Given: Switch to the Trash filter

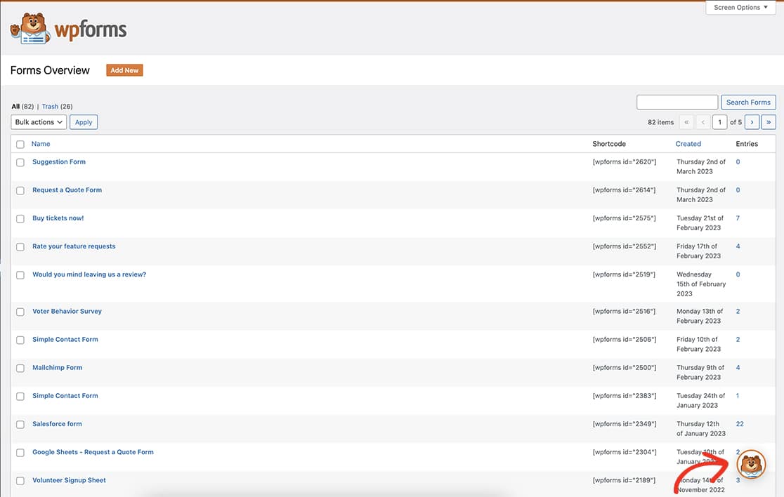Looking at the screenshot, I should pos(50,107).
